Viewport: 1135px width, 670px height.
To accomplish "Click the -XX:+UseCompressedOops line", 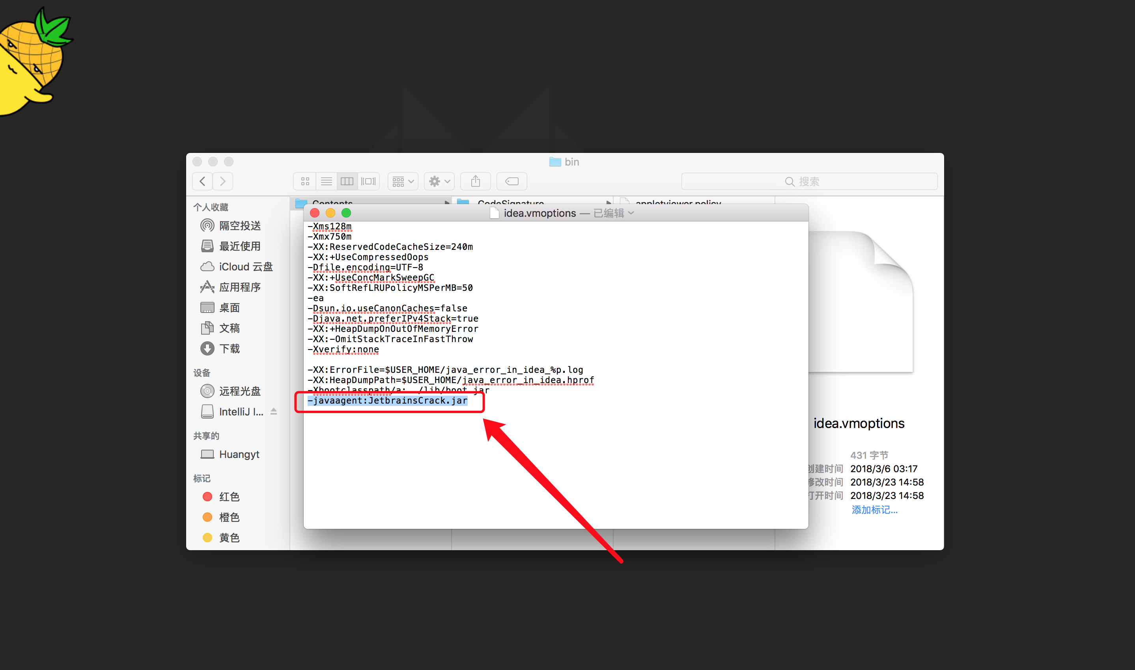I will (x=368, y=257).
